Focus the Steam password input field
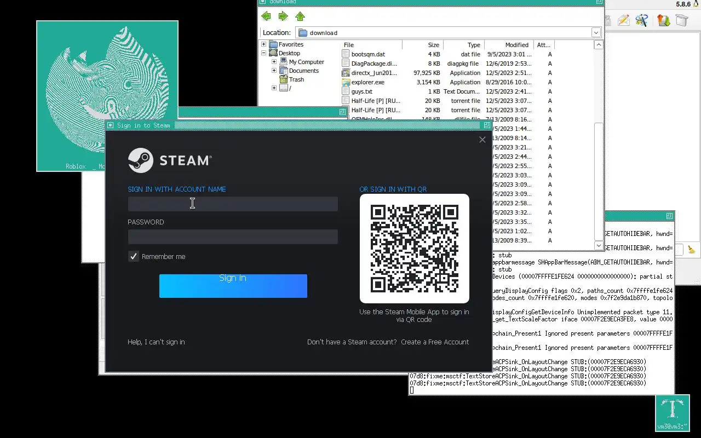This screenshot has height=438, width=701. pyautogui.click(x=233, y=237)
